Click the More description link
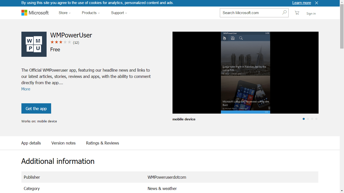Viewport: 344px width, 193px height. [x=26, y=89]
